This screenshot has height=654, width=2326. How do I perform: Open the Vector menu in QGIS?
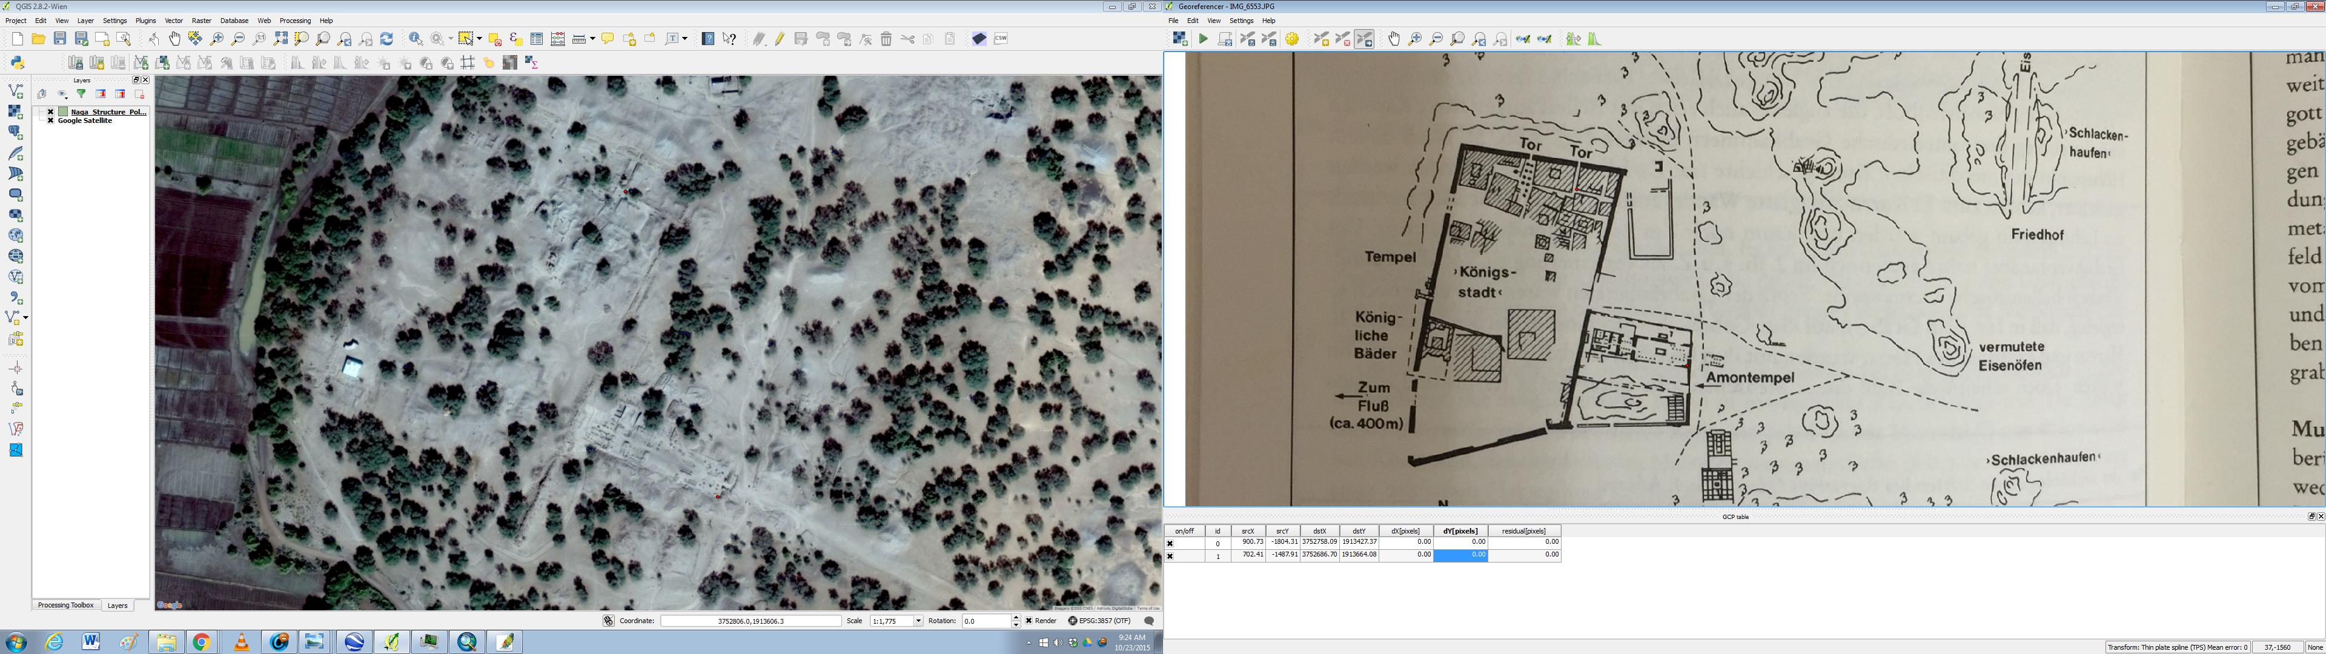173,21
